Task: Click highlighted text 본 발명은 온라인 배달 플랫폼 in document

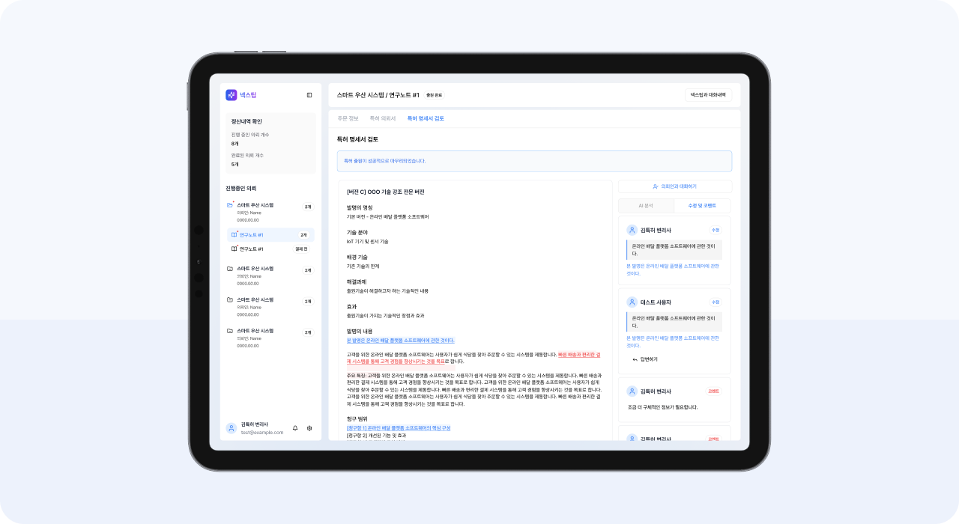Action: pyautogui.click(x=400, y=340)
